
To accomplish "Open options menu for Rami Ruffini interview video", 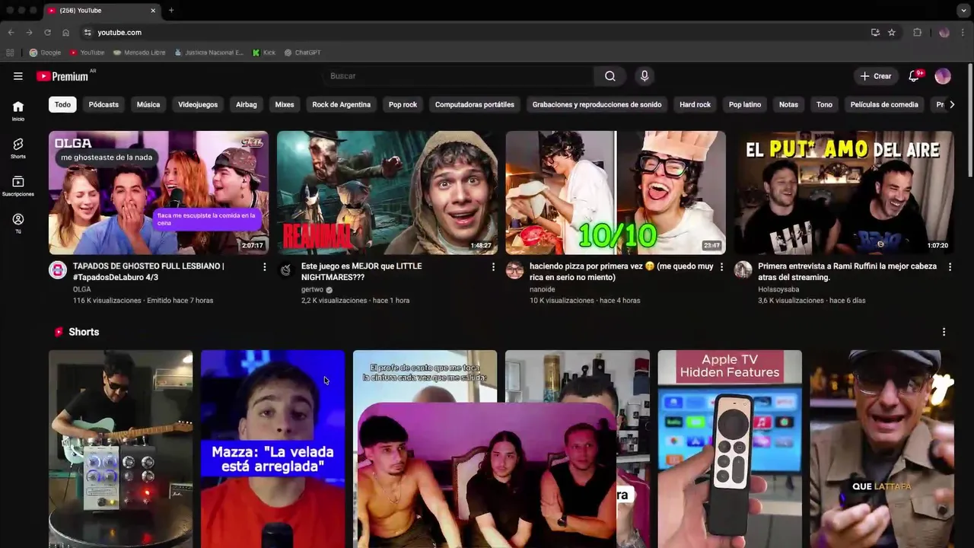I will [950, 267].
